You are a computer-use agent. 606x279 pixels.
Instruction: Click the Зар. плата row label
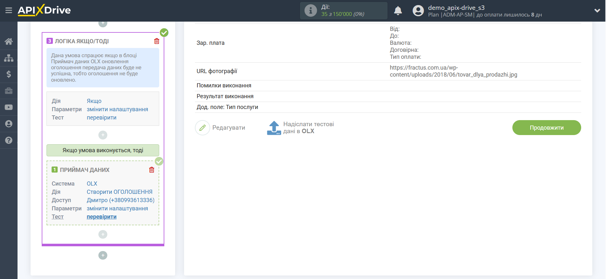(x=210, y=43)
